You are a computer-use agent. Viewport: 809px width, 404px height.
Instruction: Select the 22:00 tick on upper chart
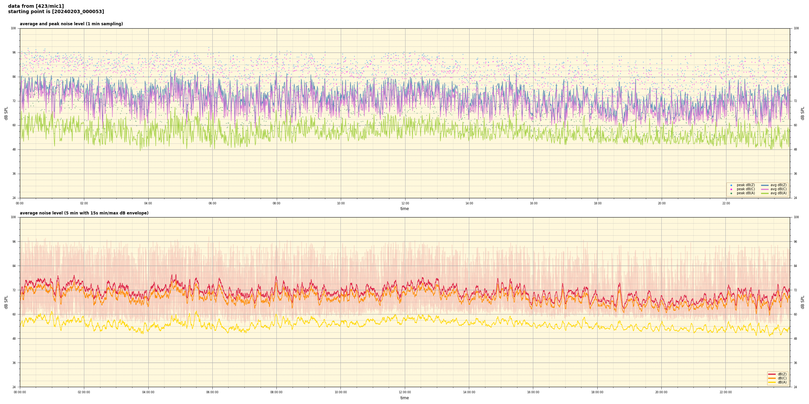726,203
